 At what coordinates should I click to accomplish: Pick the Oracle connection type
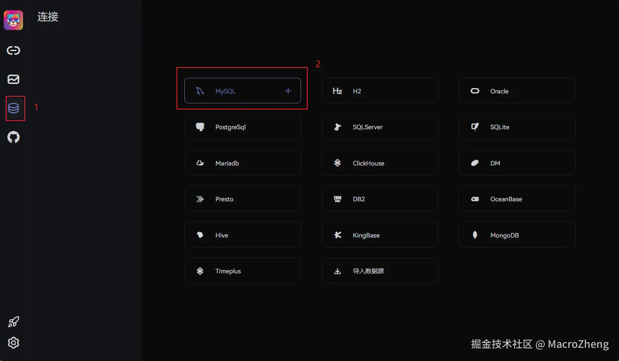pyautogui.click(x=517, y=91)
